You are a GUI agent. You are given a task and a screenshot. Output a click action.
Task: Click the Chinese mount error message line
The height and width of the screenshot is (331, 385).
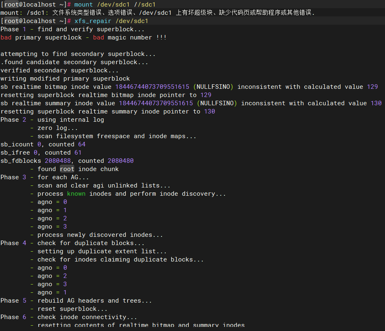pos(158,12)
